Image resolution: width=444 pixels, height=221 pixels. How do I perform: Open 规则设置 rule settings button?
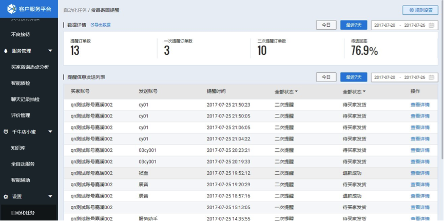click(x=420, y=10)
